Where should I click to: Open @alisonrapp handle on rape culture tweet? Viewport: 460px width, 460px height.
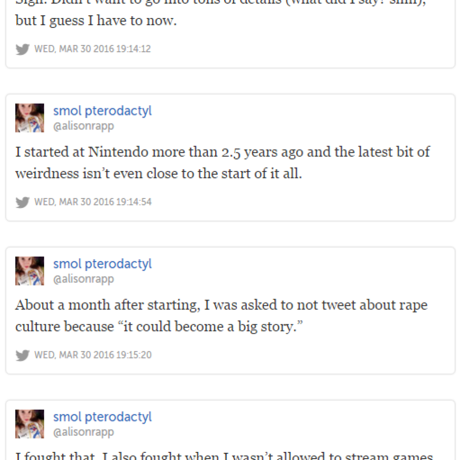84,279
